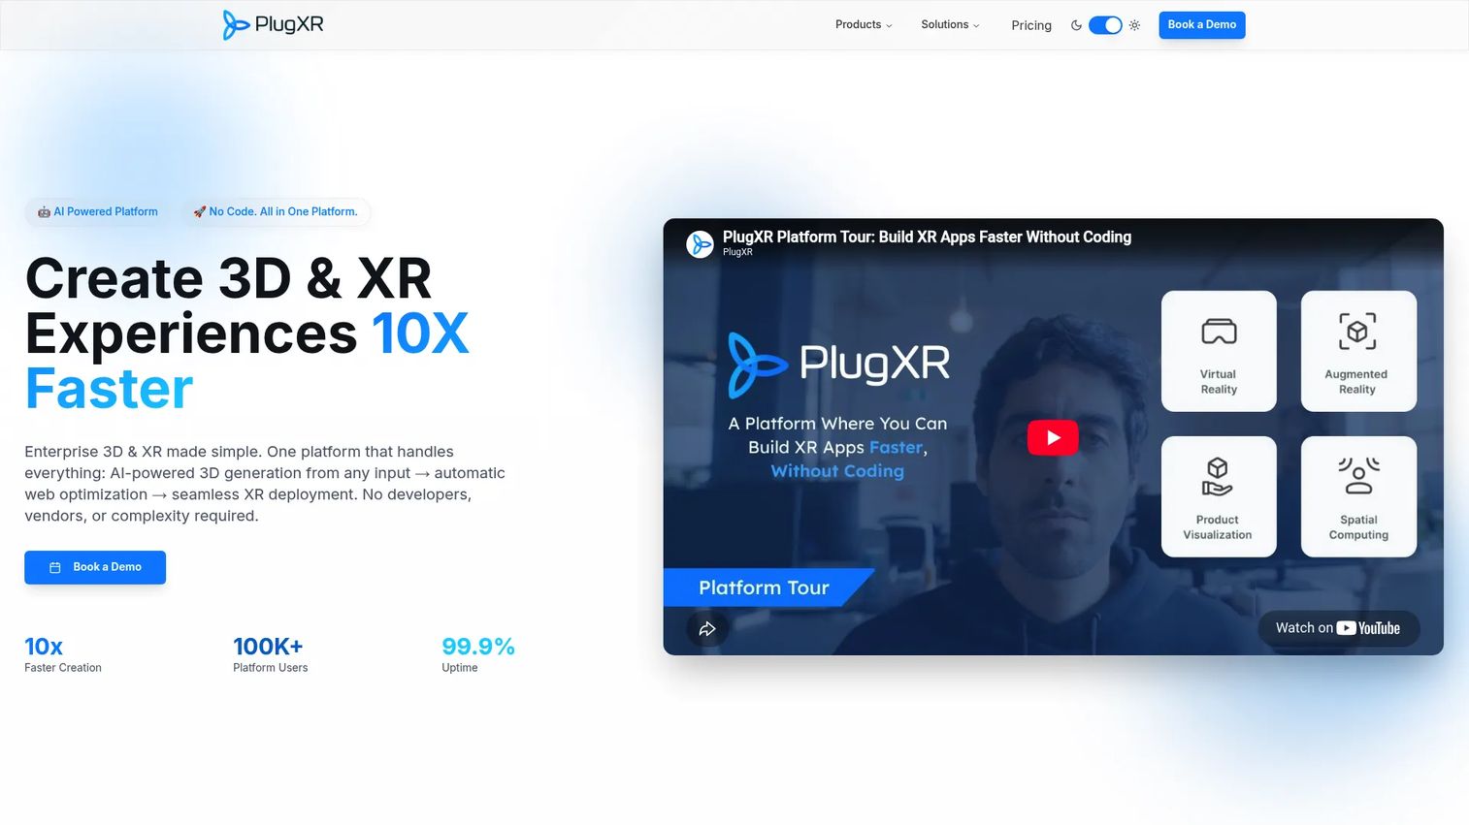This screenshot has width=1469, height=825.
Task: Click the Product Visualization icon card
Action: pos(1219,496)
